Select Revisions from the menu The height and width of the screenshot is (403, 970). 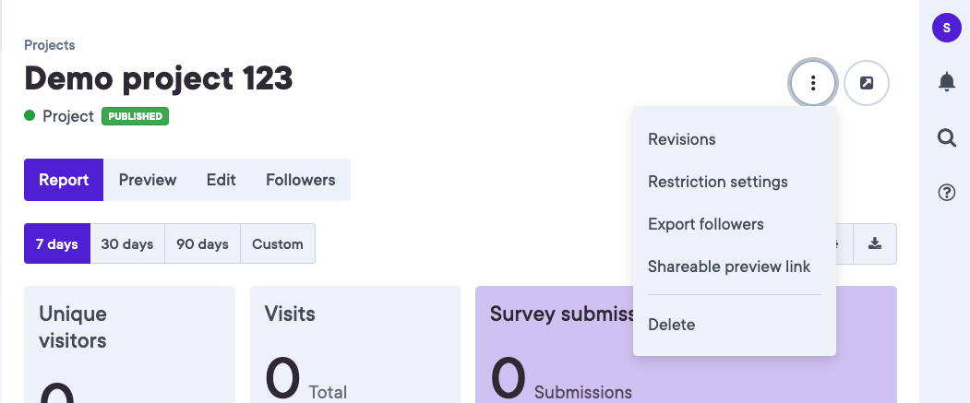tap(682, 139)
